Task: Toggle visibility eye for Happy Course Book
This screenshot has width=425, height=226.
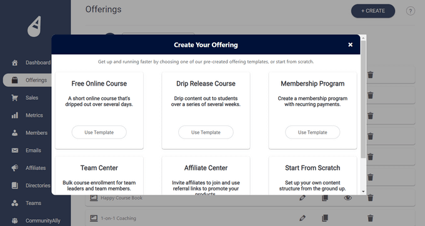Action: pos(347,198)
